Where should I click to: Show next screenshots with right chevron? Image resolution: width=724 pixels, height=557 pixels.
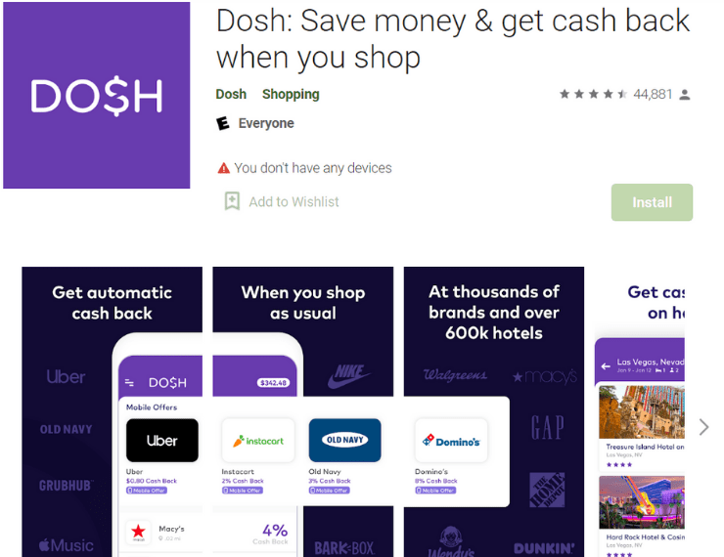pyautogui.click(x=703, y=427)
